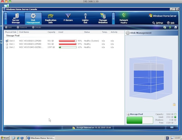The height and width of the screenshot is (140, 182).
Task: Sort by Activity column header
Action: pos(116,32)
